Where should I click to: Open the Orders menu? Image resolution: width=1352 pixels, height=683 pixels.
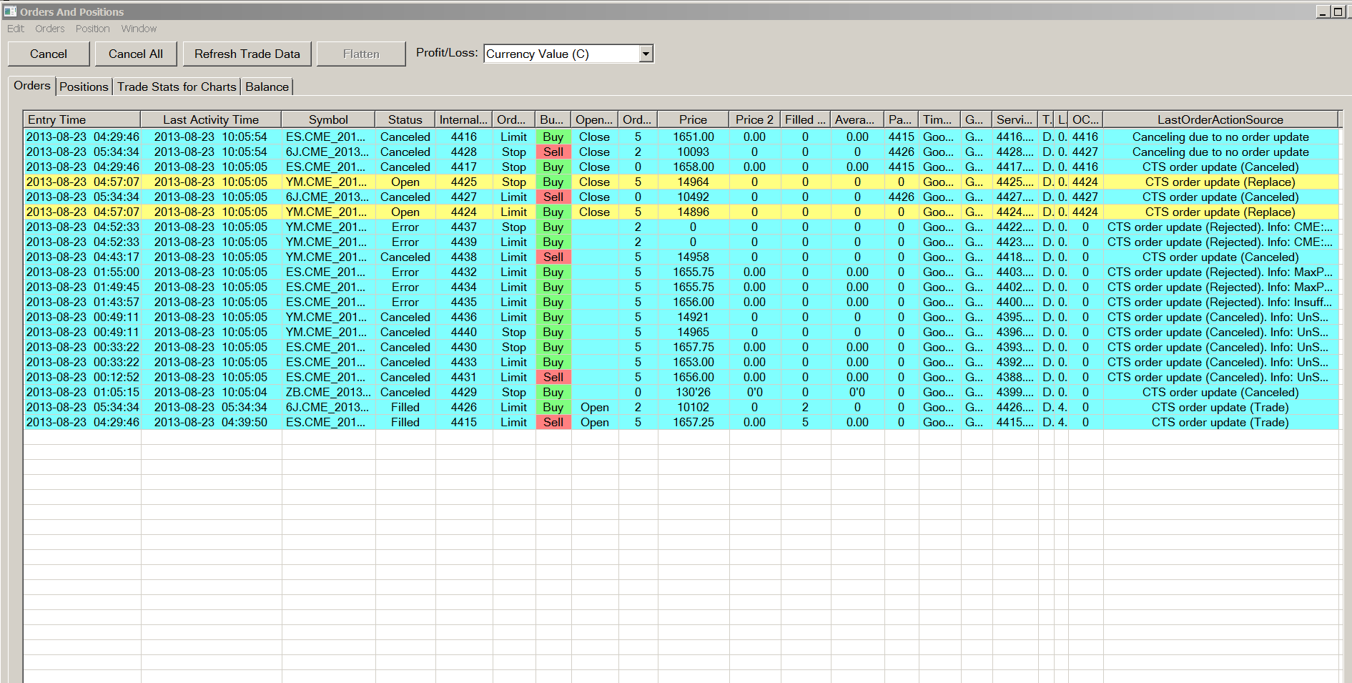coord(49,29)
